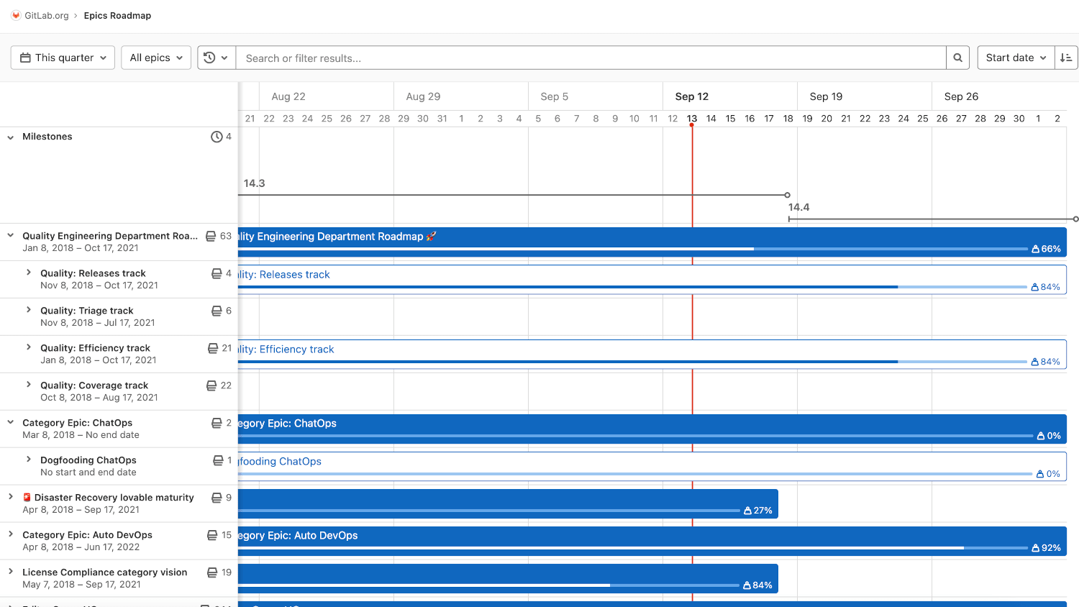
Task: Collapse the Milestones section
Action: tap(10, 137)
